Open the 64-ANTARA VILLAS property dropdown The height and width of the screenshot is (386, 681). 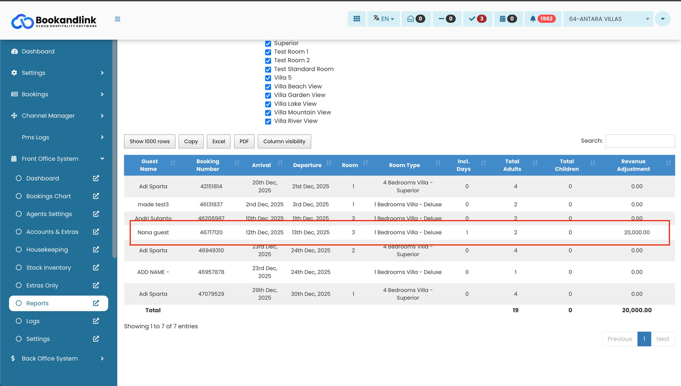(x=608, y=19)
